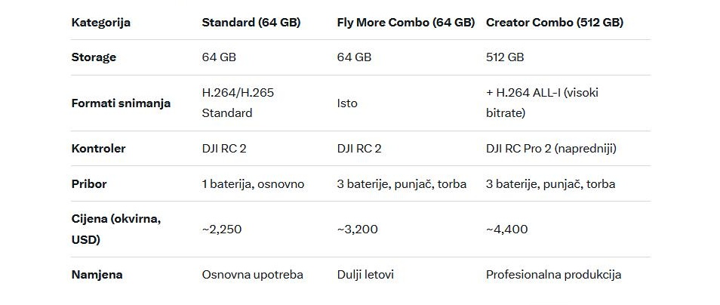Select the "~4,400" price cell
This screenshot has height=305, width=720.
[506, 229]
